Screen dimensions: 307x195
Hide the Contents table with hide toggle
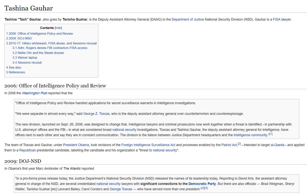tap(58, 28)
